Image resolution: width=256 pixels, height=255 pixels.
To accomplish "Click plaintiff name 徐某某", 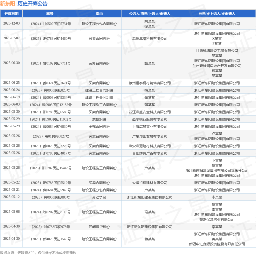I will click(149, 26).
